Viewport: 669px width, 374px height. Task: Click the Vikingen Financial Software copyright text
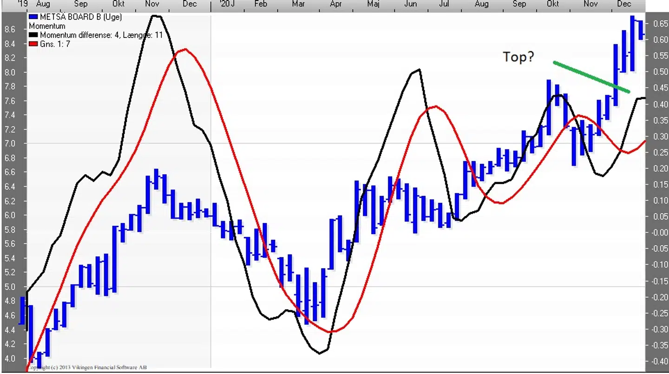tap(87, 367)
